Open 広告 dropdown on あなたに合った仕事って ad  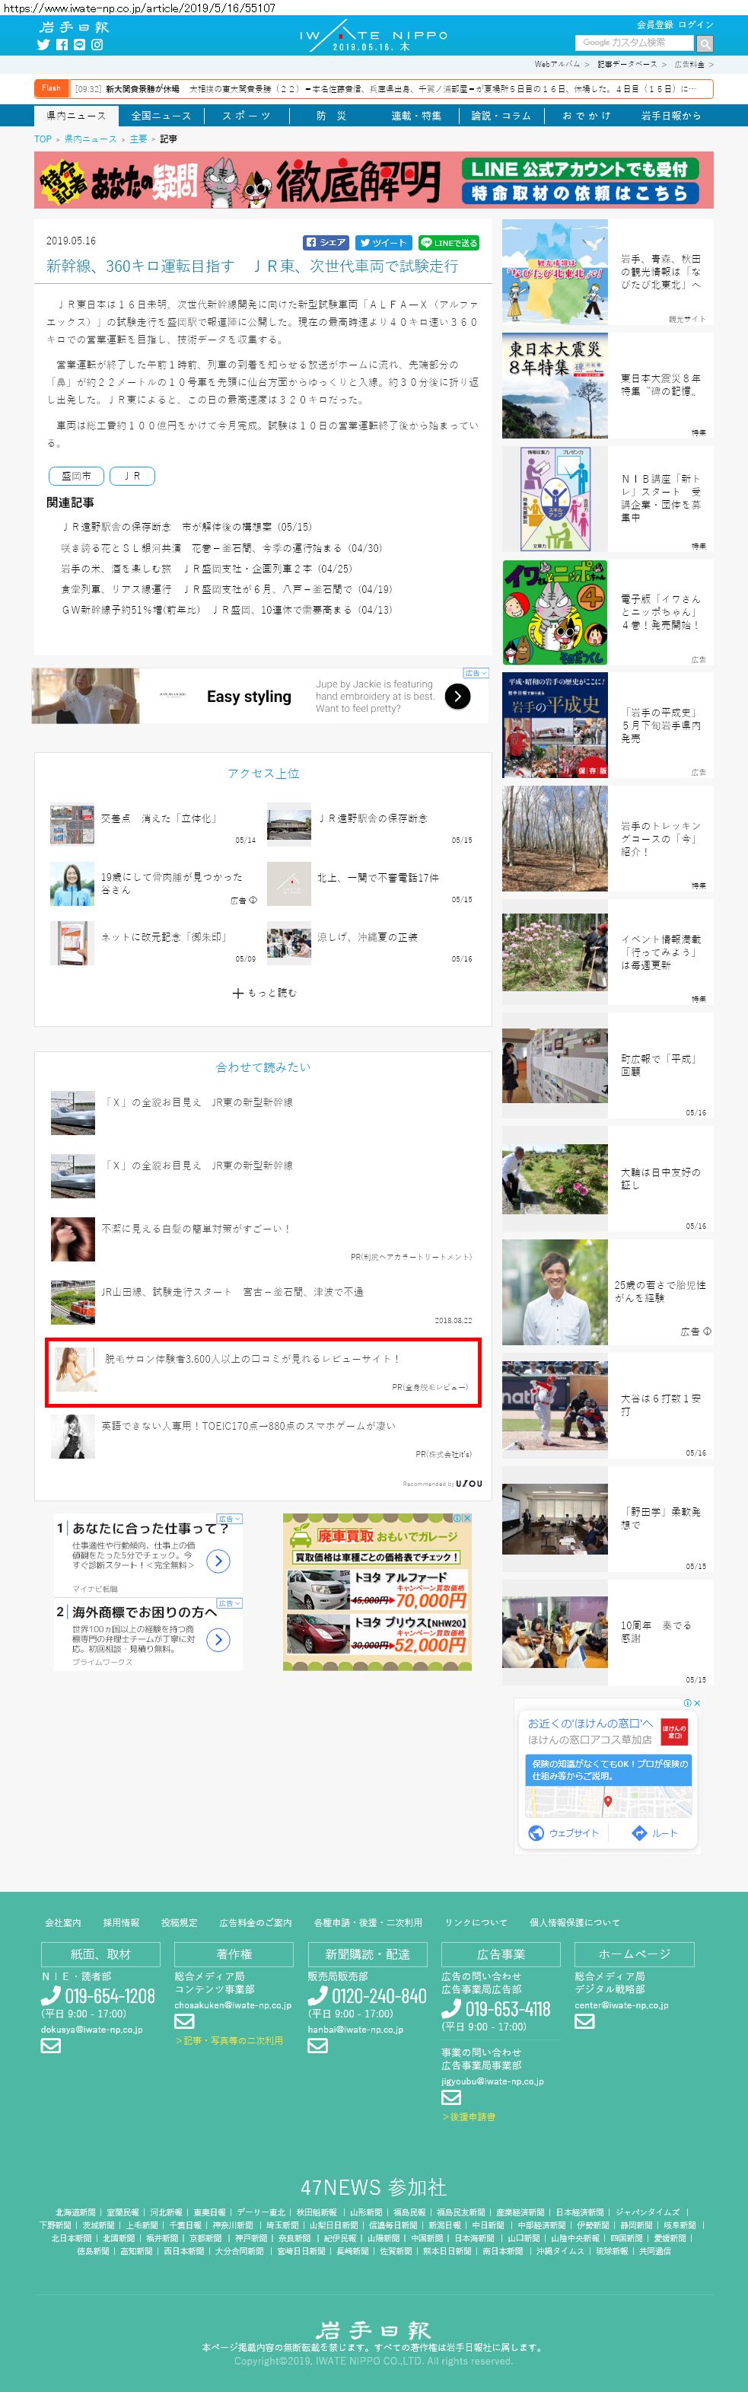click(x=229, y=1519)
